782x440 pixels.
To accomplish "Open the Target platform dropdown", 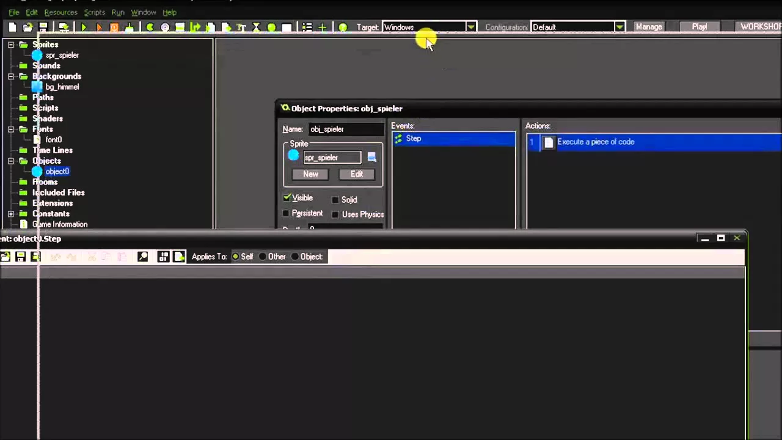I will click(x=470, y=28).
